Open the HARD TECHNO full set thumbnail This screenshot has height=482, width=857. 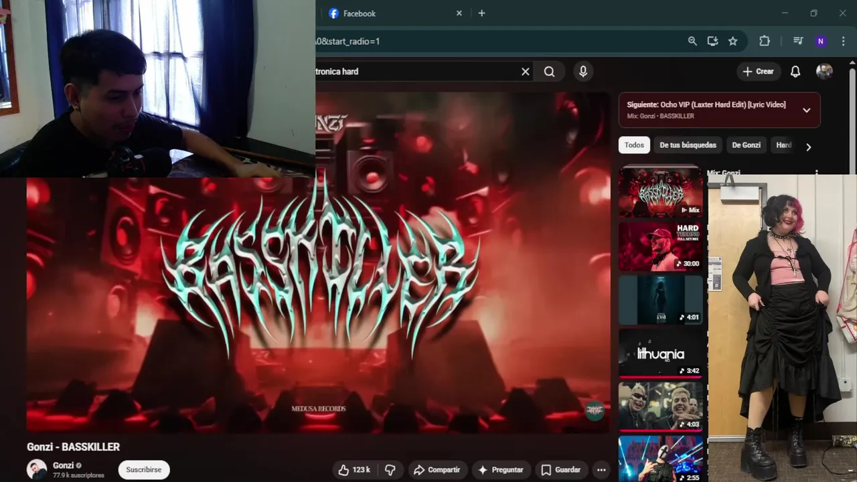pos(661,246)
